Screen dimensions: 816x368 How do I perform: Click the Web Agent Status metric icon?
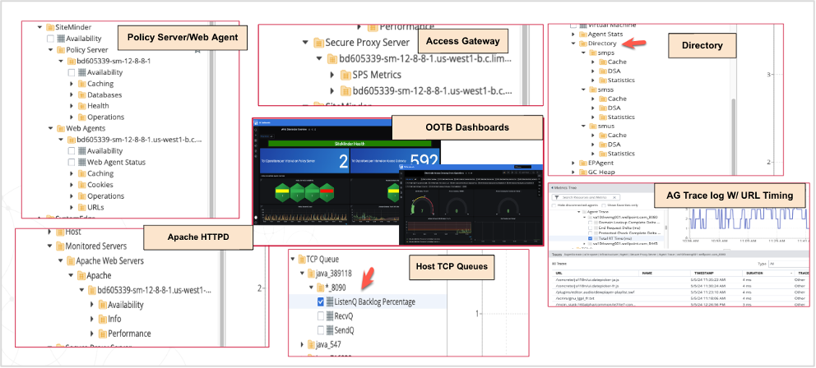point(80,163)
